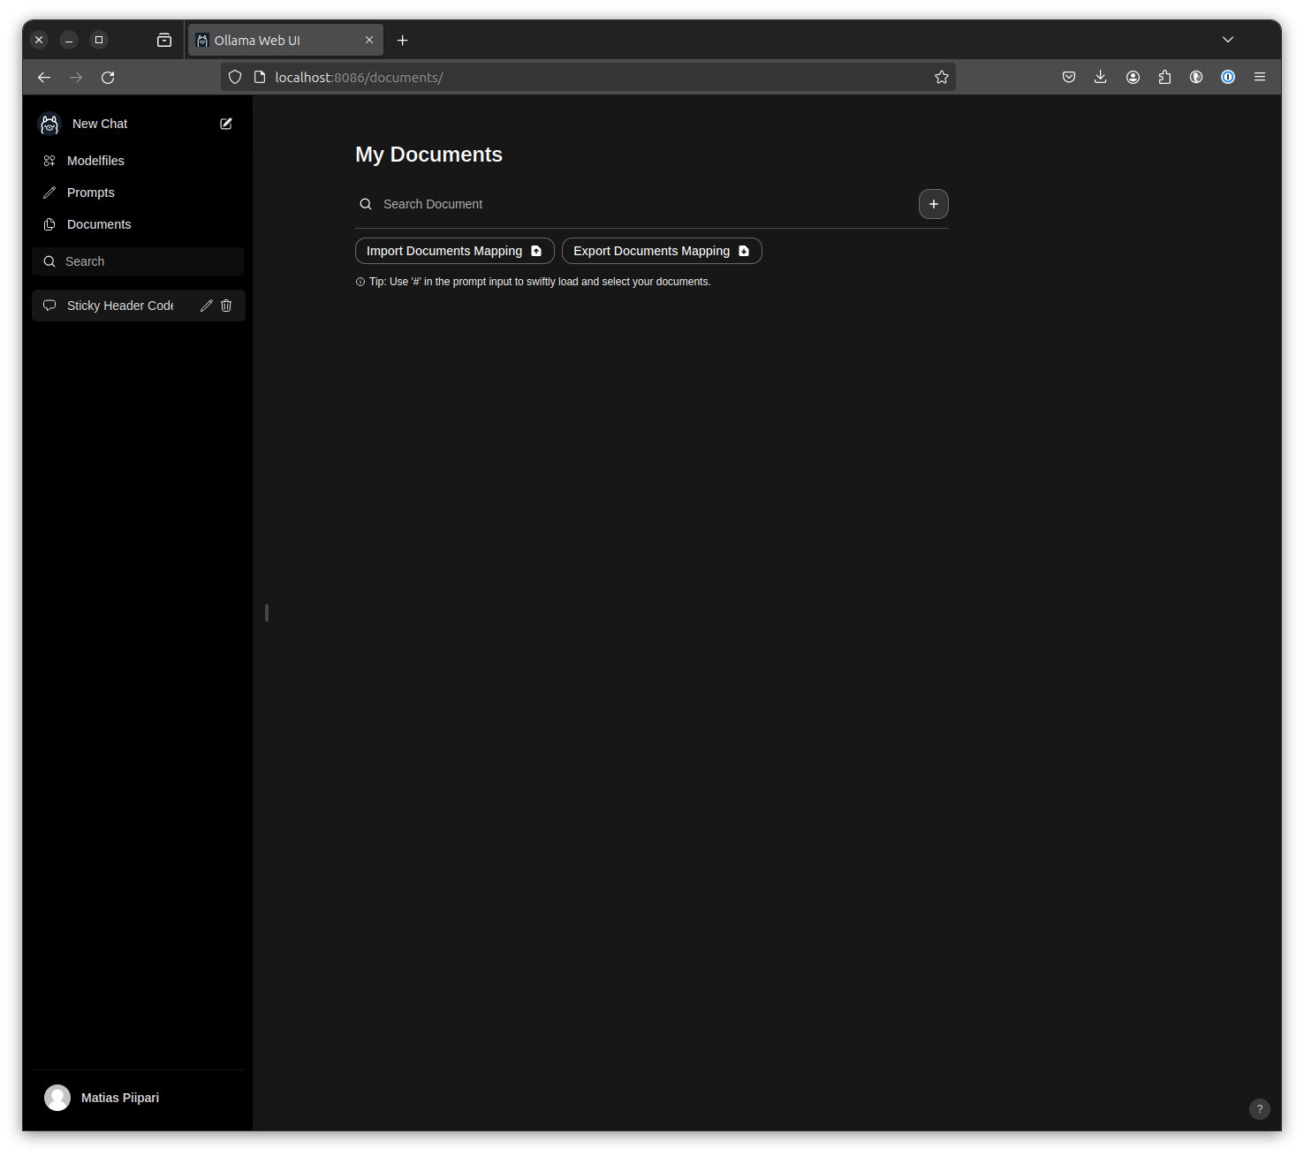Open Firefox Pocket save icon
The width and height of the screenshot is (1304, 1156).
[1069, 77]
